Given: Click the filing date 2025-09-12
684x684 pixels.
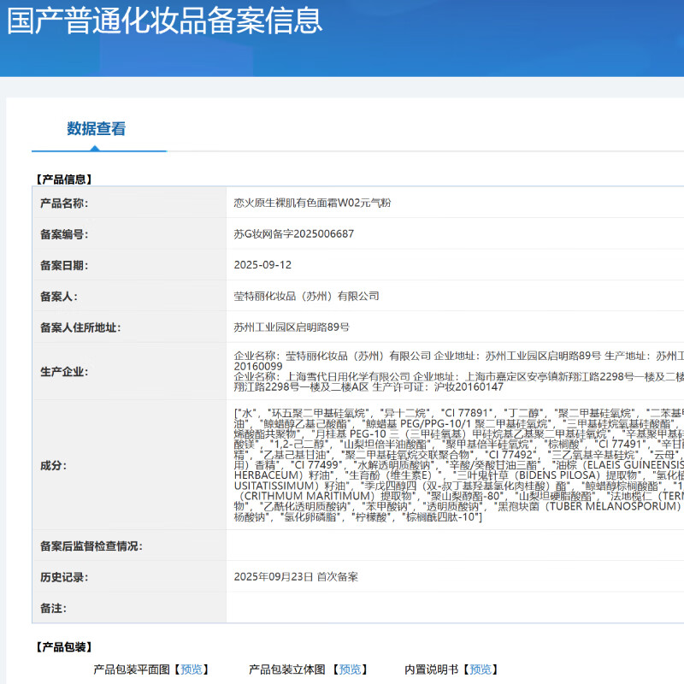Looking at the screenshot, I should click(x=262, y=265).
